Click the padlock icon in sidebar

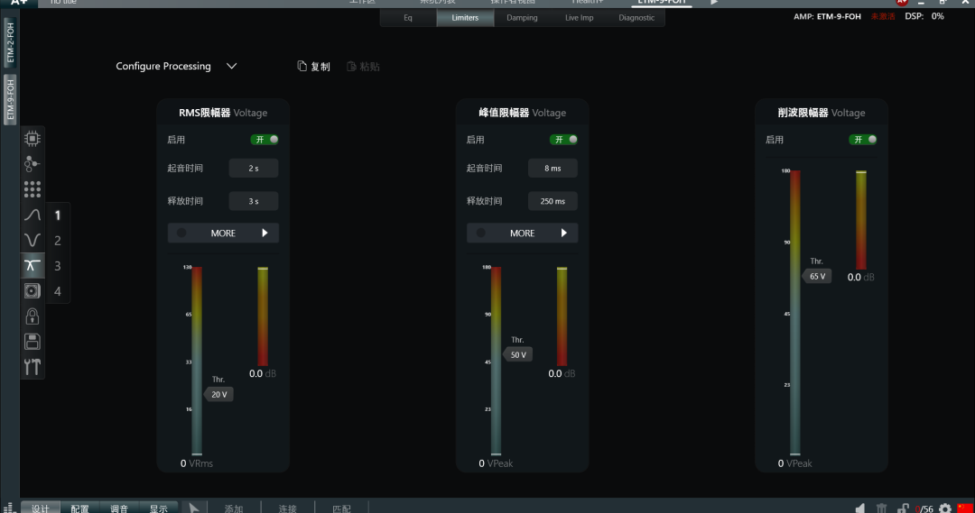point(32,316)
